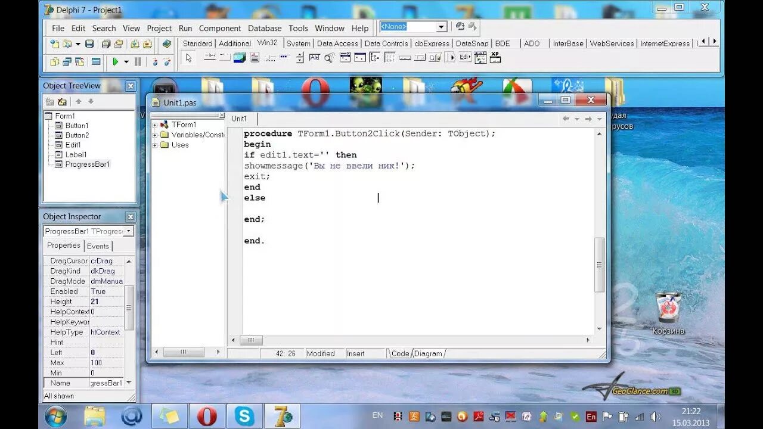The width and height of the screenshot is (763, 429).
Task: Open Skype from the taskbar
Action: [x=244, y=416]
